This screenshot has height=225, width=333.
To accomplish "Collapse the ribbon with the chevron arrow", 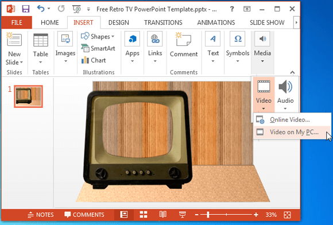I will (x=292, y=72).
